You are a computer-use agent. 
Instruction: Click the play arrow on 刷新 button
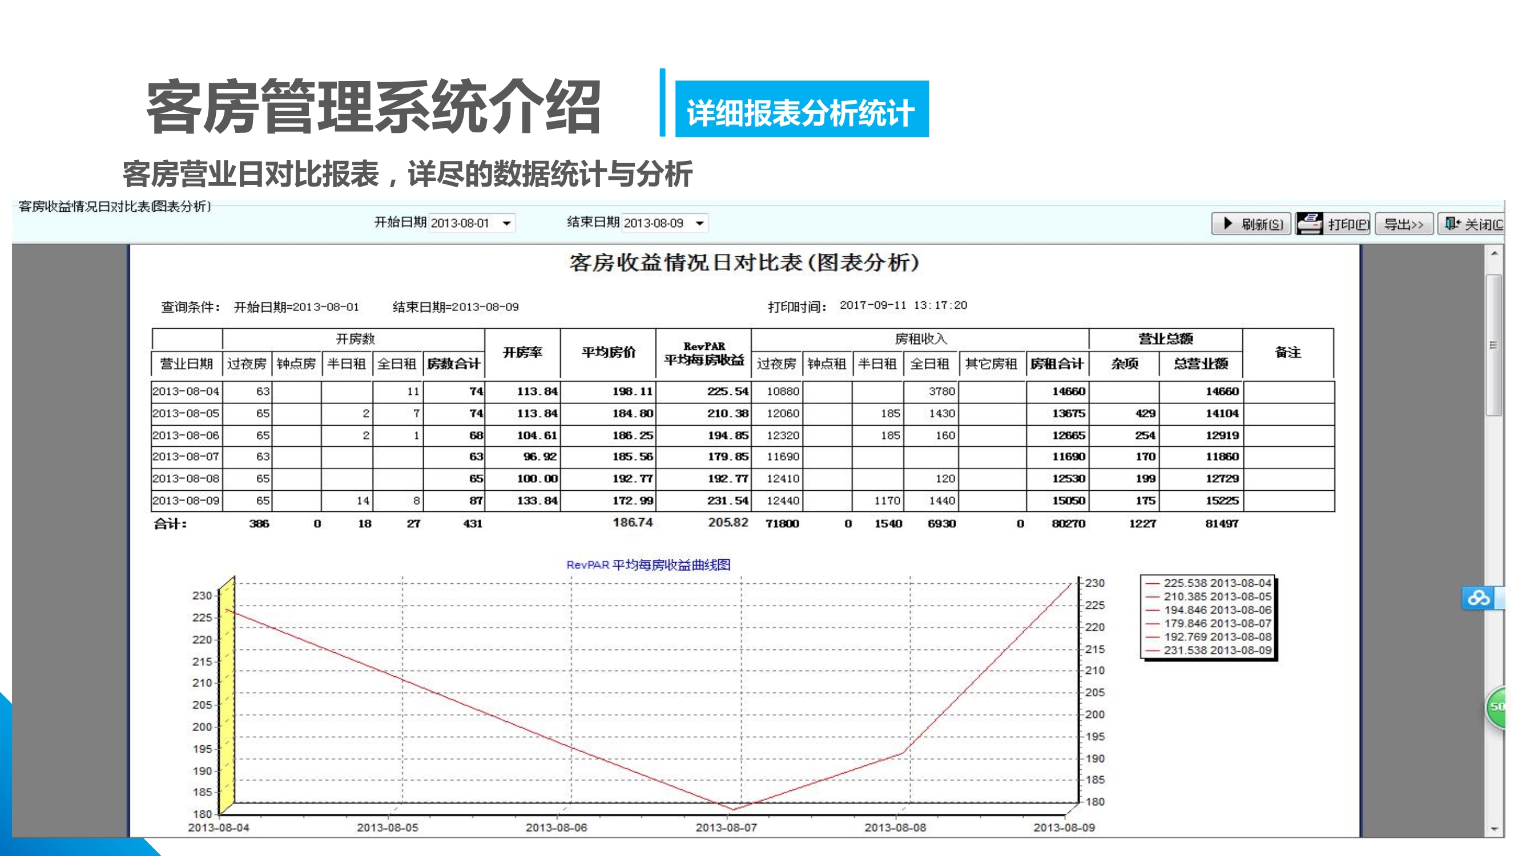1228,224
